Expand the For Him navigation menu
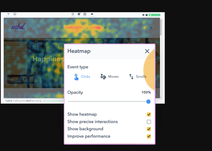The width and height of the screenshot is (212, 151). 79,28
